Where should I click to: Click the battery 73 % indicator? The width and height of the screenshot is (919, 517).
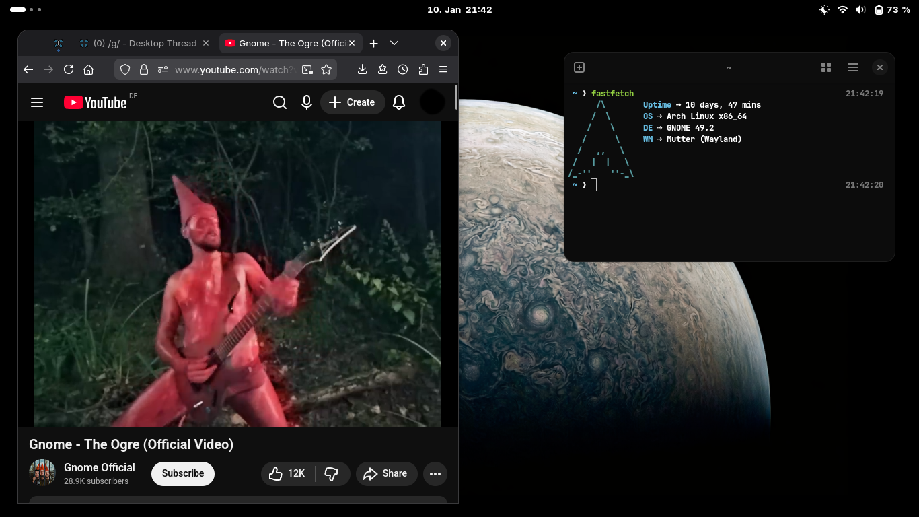pyautogui.click(x=892, y=10)
